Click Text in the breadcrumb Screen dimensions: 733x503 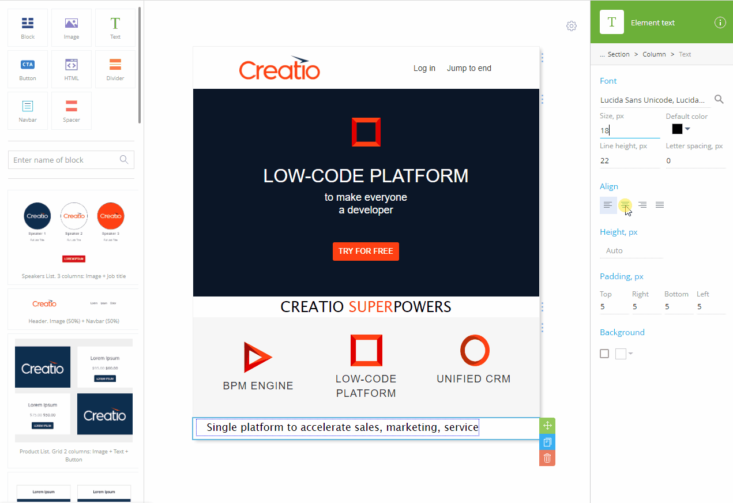[685, 54]
